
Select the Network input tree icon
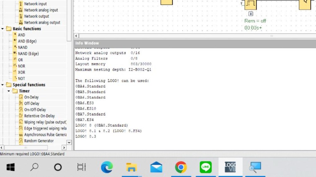(21, 3)
